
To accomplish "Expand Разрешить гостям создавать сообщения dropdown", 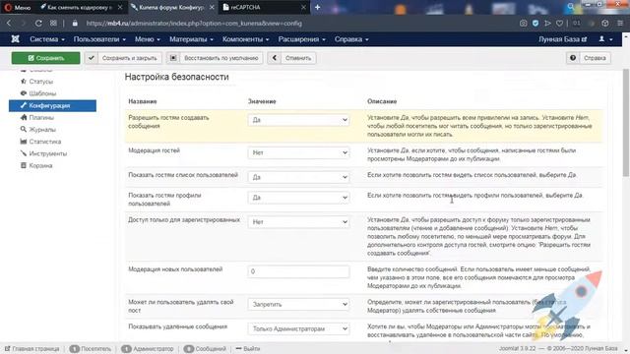I will click(298, 120).
